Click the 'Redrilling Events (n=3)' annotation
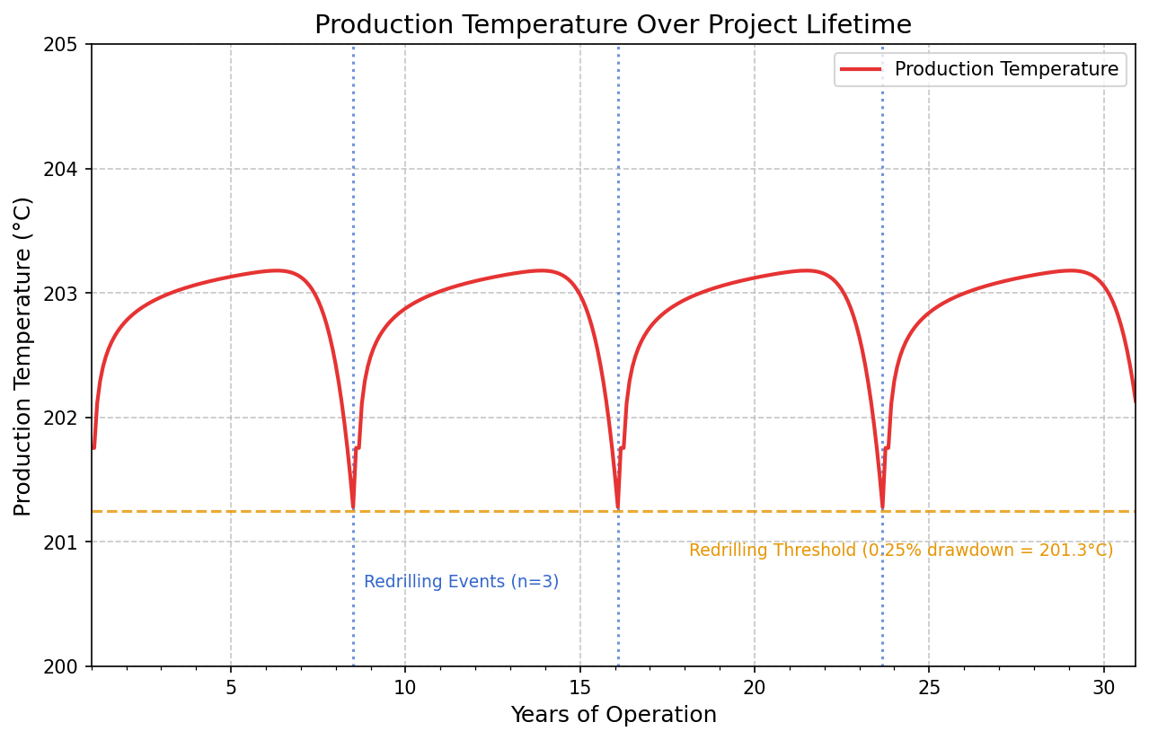This screenshot has width=1149, height=740. [x=461, y=582]
